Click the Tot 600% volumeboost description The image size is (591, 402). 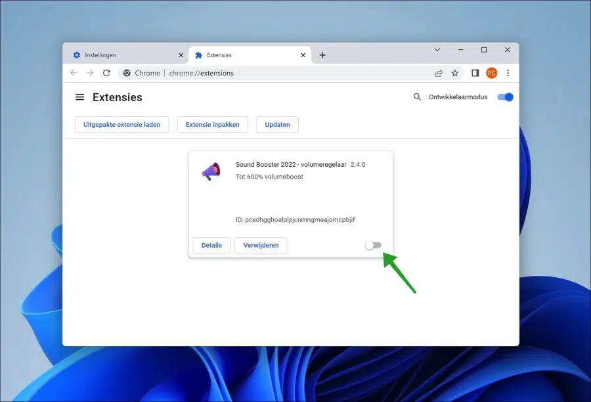(269, 177)
